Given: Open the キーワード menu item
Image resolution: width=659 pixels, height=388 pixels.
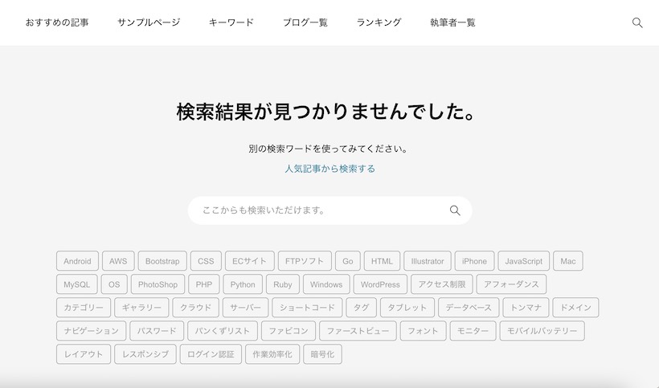Looking at the screenshot, I should pos(231,22).
